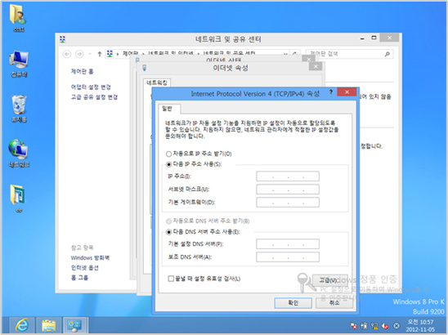Click the 고급 (Advanced) button
The image size is (448, 335).
[330, 280]
